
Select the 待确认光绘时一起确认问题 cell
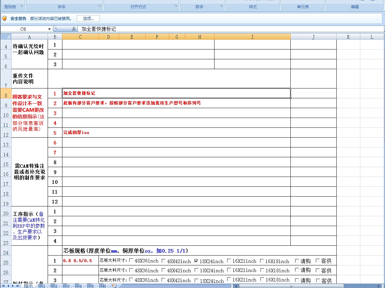(x=30, y=54)
